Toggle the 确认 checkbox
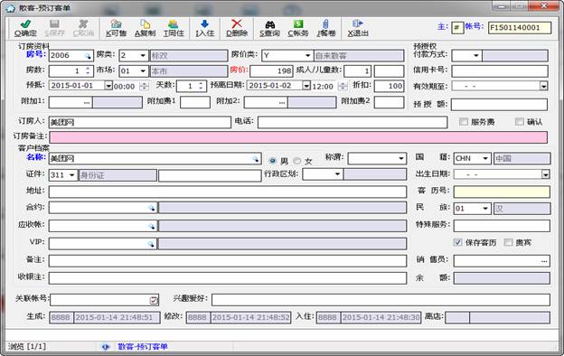Image resolution: width=564 pixels, height=356 pixels. click(x=520, y=122)
